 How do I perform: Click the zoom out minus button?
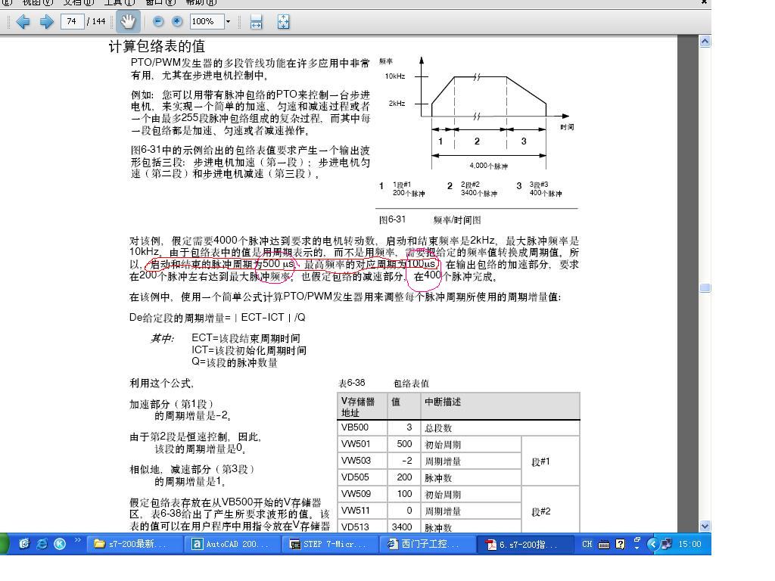click(x=158, y=22)
